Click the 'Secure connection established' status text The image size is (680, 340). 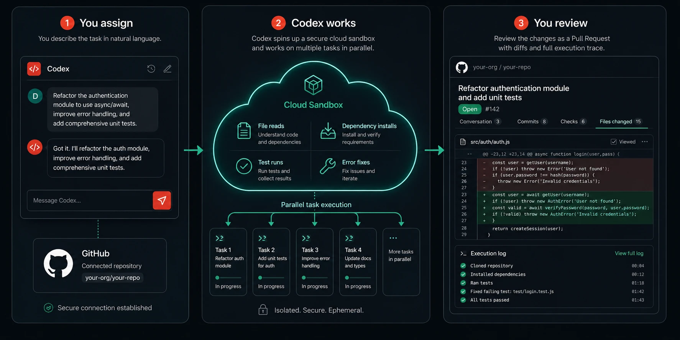(105, 308)
